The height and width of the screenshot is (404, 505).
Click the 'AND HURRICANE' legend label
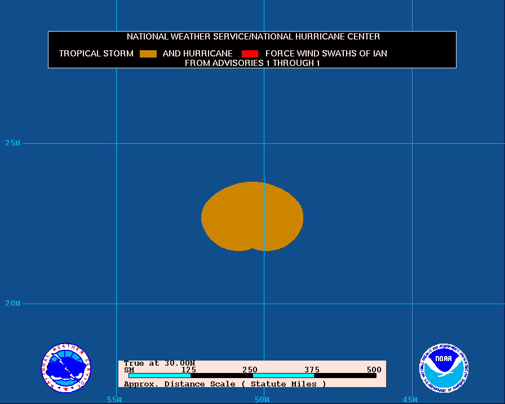click(x=197, y=54)
